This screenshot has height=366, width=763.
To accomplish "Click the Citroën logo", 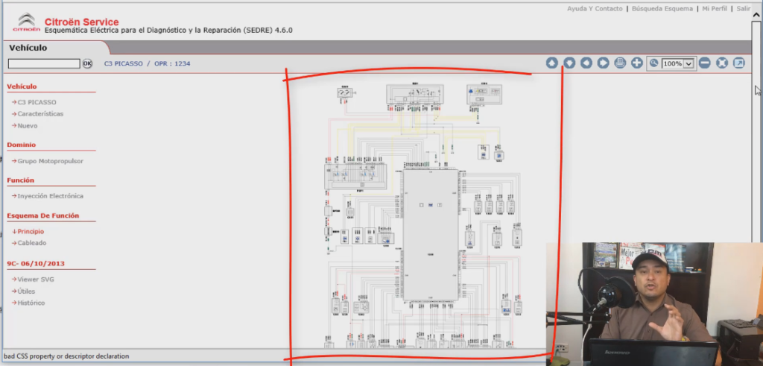I will (26, 23).
